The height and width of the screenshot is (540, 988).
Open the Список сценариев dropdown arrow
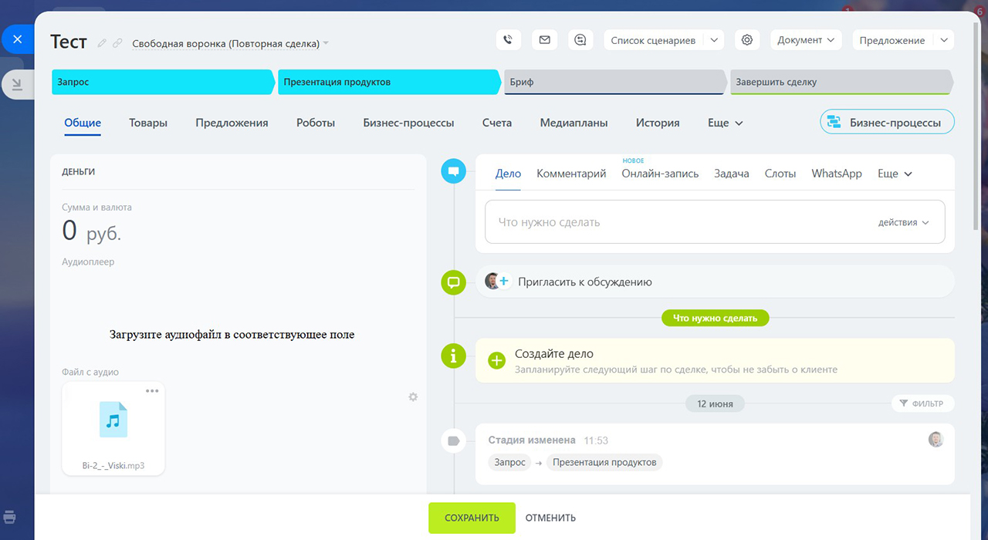713,40
